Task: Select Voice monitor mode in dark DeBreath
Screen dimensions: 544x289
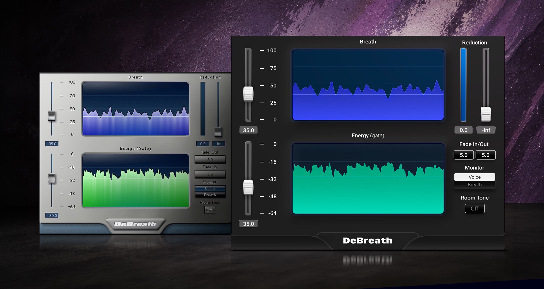Action: pyautogui.click(x=475, y=177)
